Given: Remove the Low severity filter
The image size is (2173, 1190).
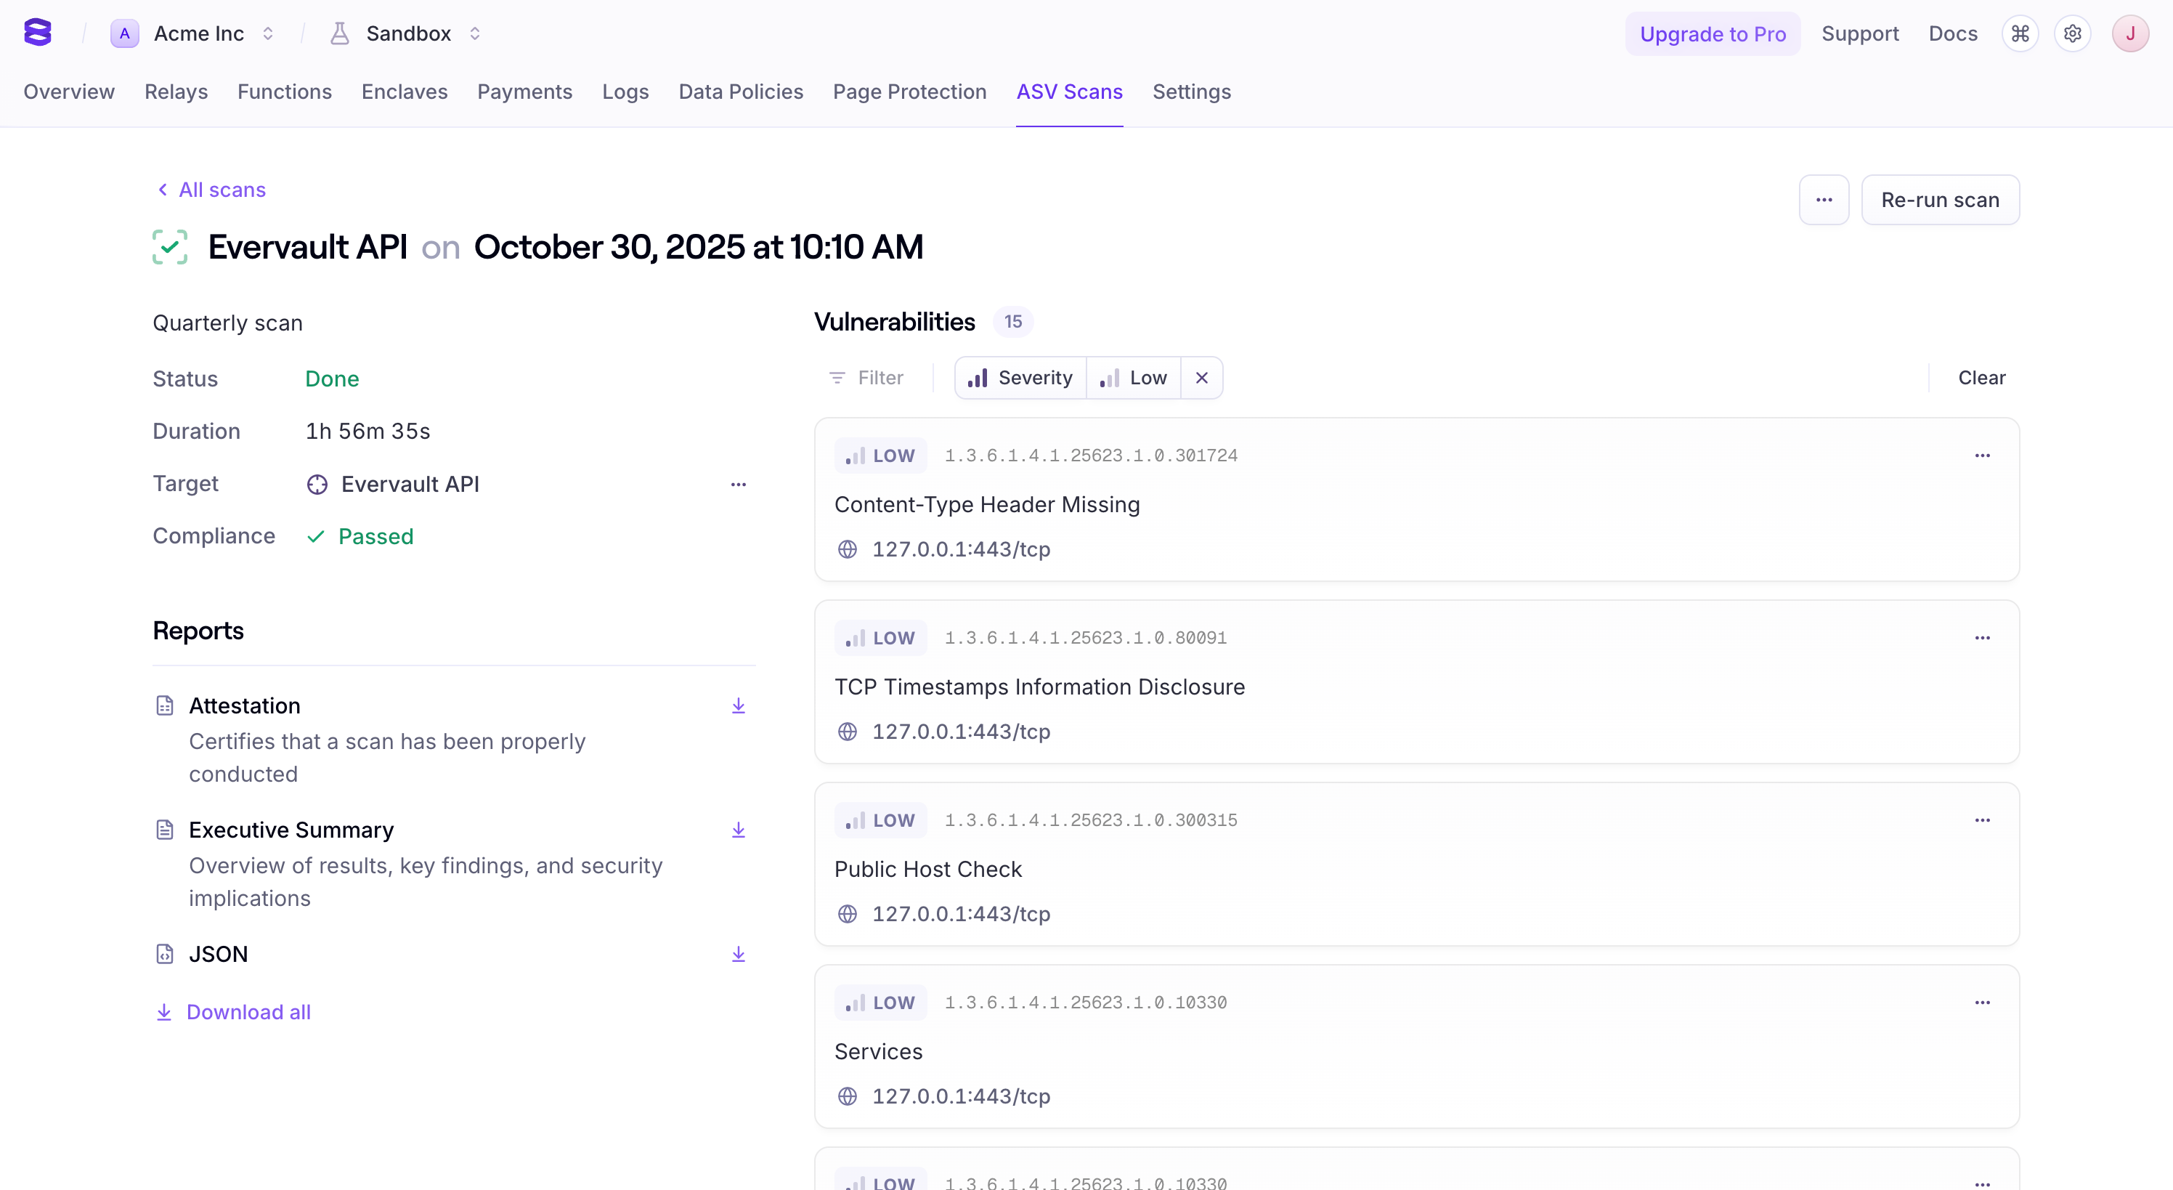Looking at the screenshot, I should click(x=1201, y=378).
